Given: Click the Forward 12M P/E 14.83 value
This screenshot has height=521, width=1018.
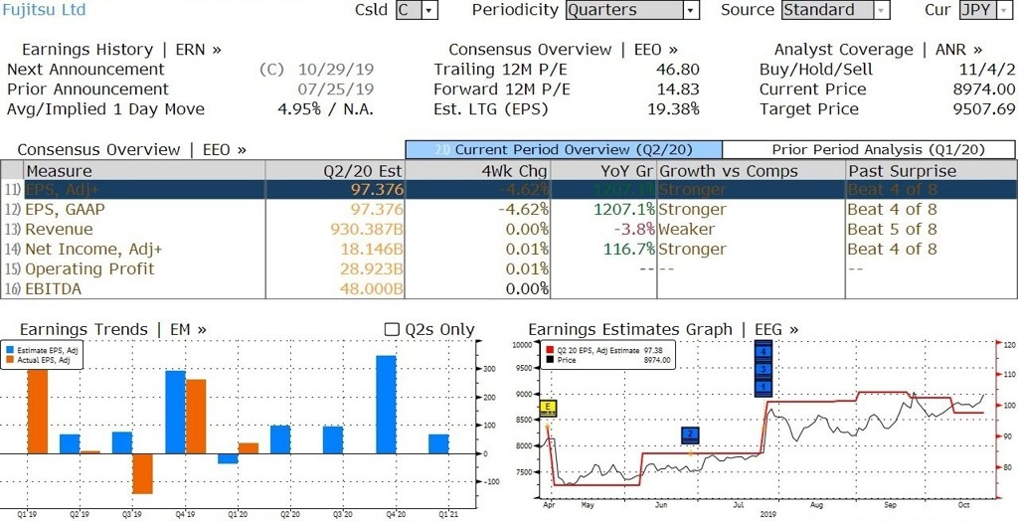Looking at the screenshot, I should click(678, 89).
